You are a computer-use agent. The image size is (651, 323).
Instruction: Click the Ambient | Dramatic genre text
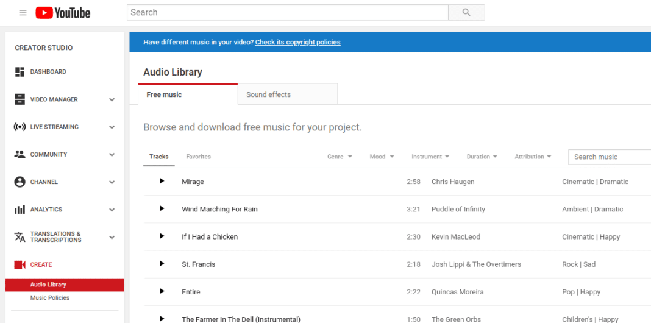[x=592, y=209]
